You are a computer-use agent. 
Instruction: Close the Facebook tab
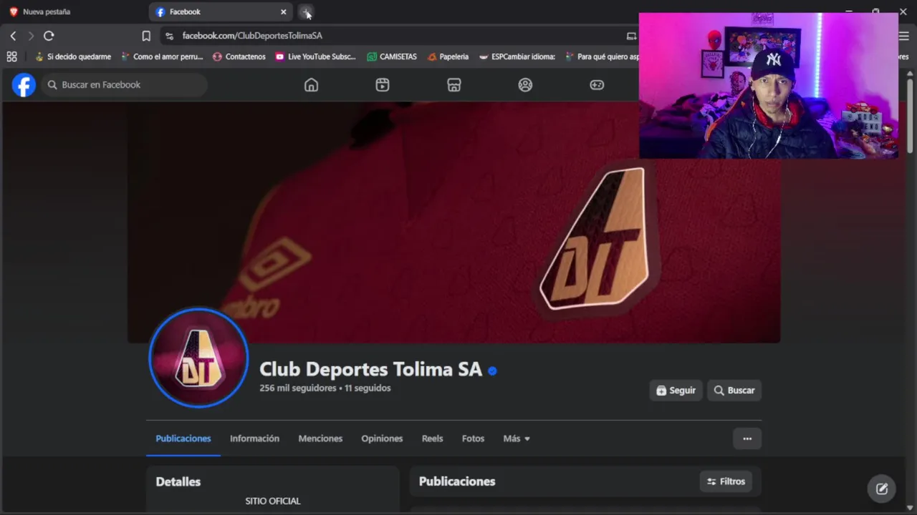(284, 12)
